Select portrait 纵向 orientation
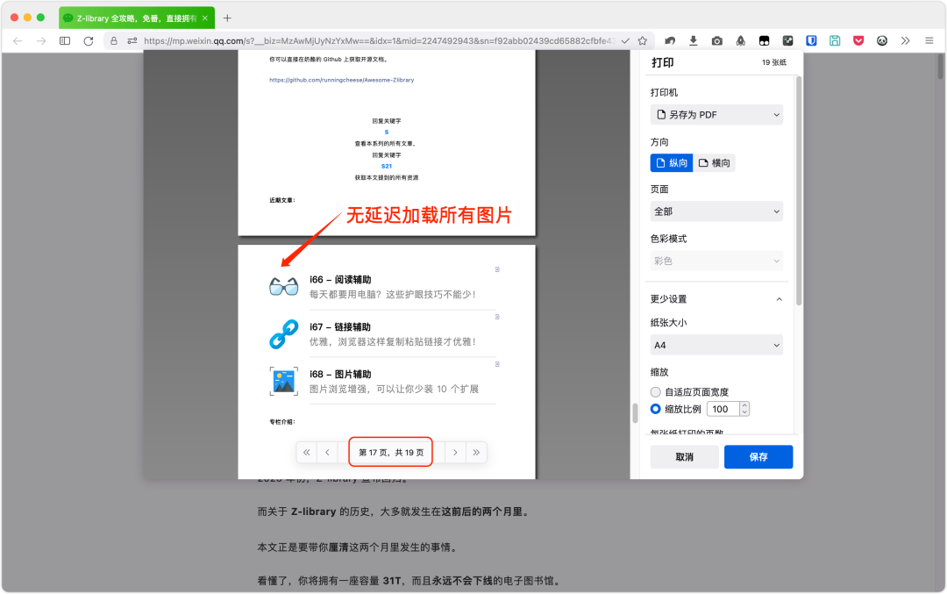Viewport: 947px width, 594px height. point(671,163)
